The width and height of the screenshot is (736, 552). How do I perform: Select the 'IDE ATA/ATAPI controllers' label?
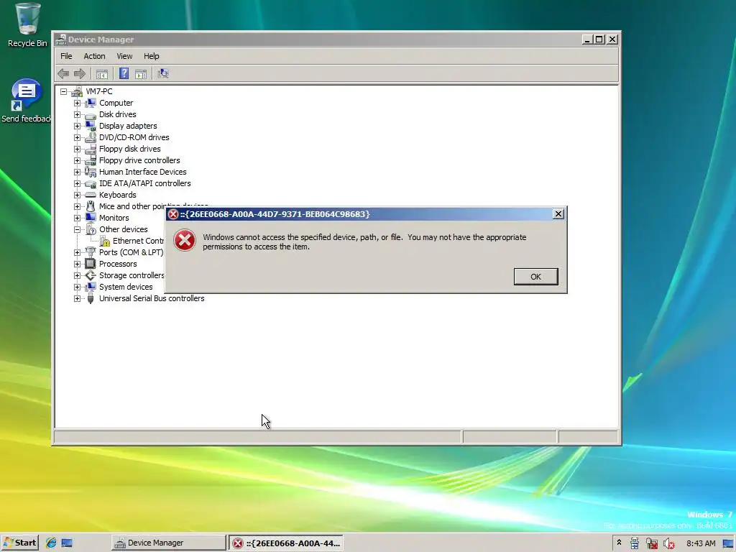pyautogui.click(x=145, y=183)
